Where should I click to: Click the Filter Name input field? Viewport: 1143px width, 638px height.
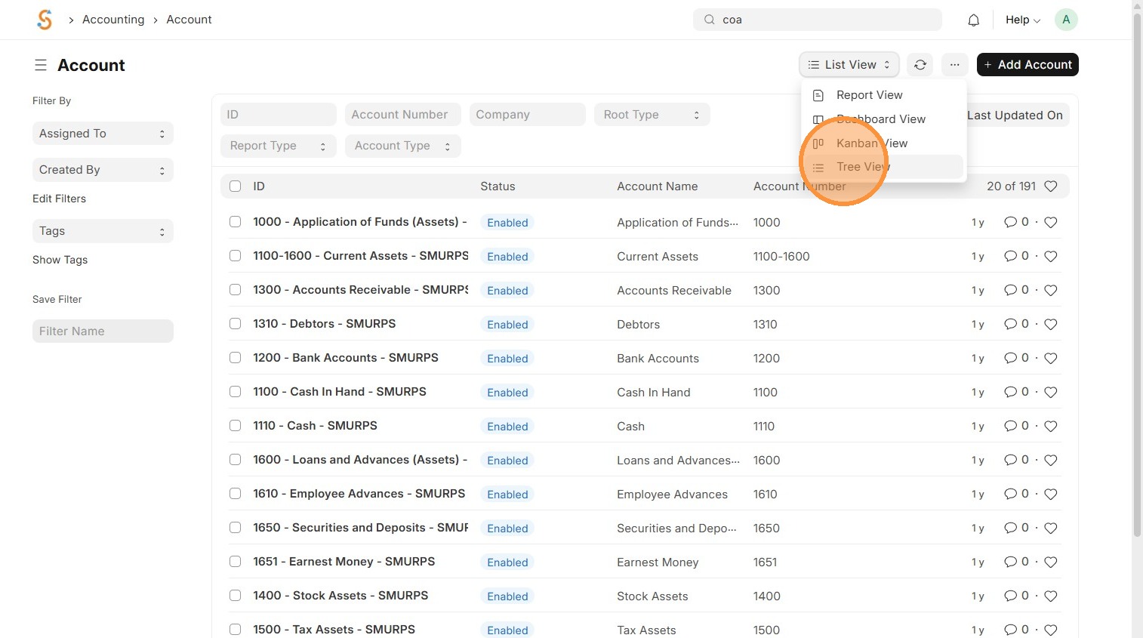[103, 331]
